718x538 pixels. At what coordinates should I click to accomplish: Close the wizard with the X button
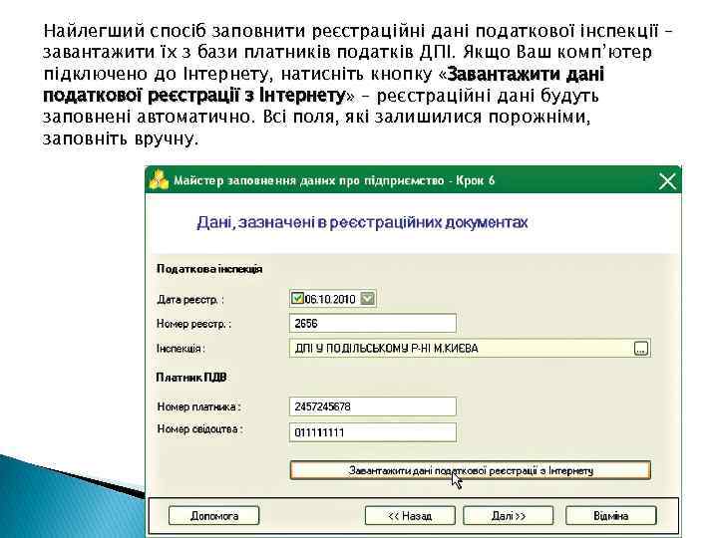click(x=667, y=181)
